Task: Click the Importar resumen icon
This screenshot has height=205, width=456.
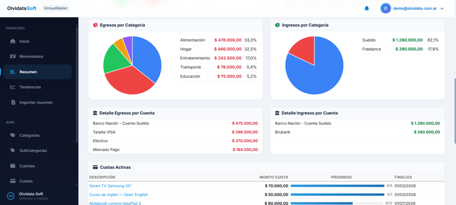Action: point(13,102)
